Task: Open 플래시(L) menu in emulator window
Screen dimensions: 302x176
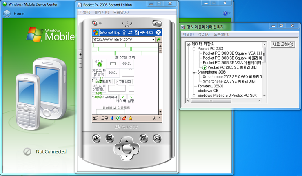Action: click(x=102, y=12)
